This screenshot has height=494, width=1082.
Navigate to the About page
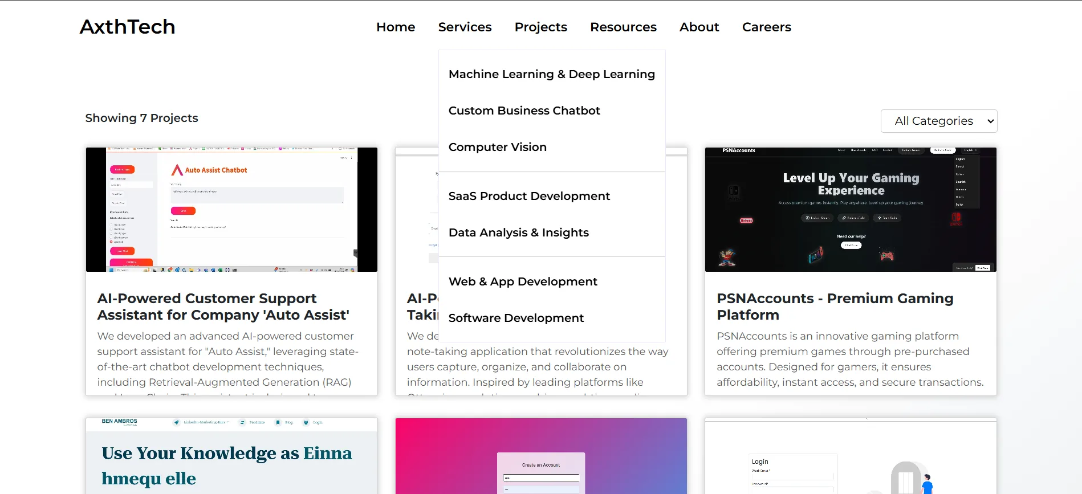tap(699, 27)
